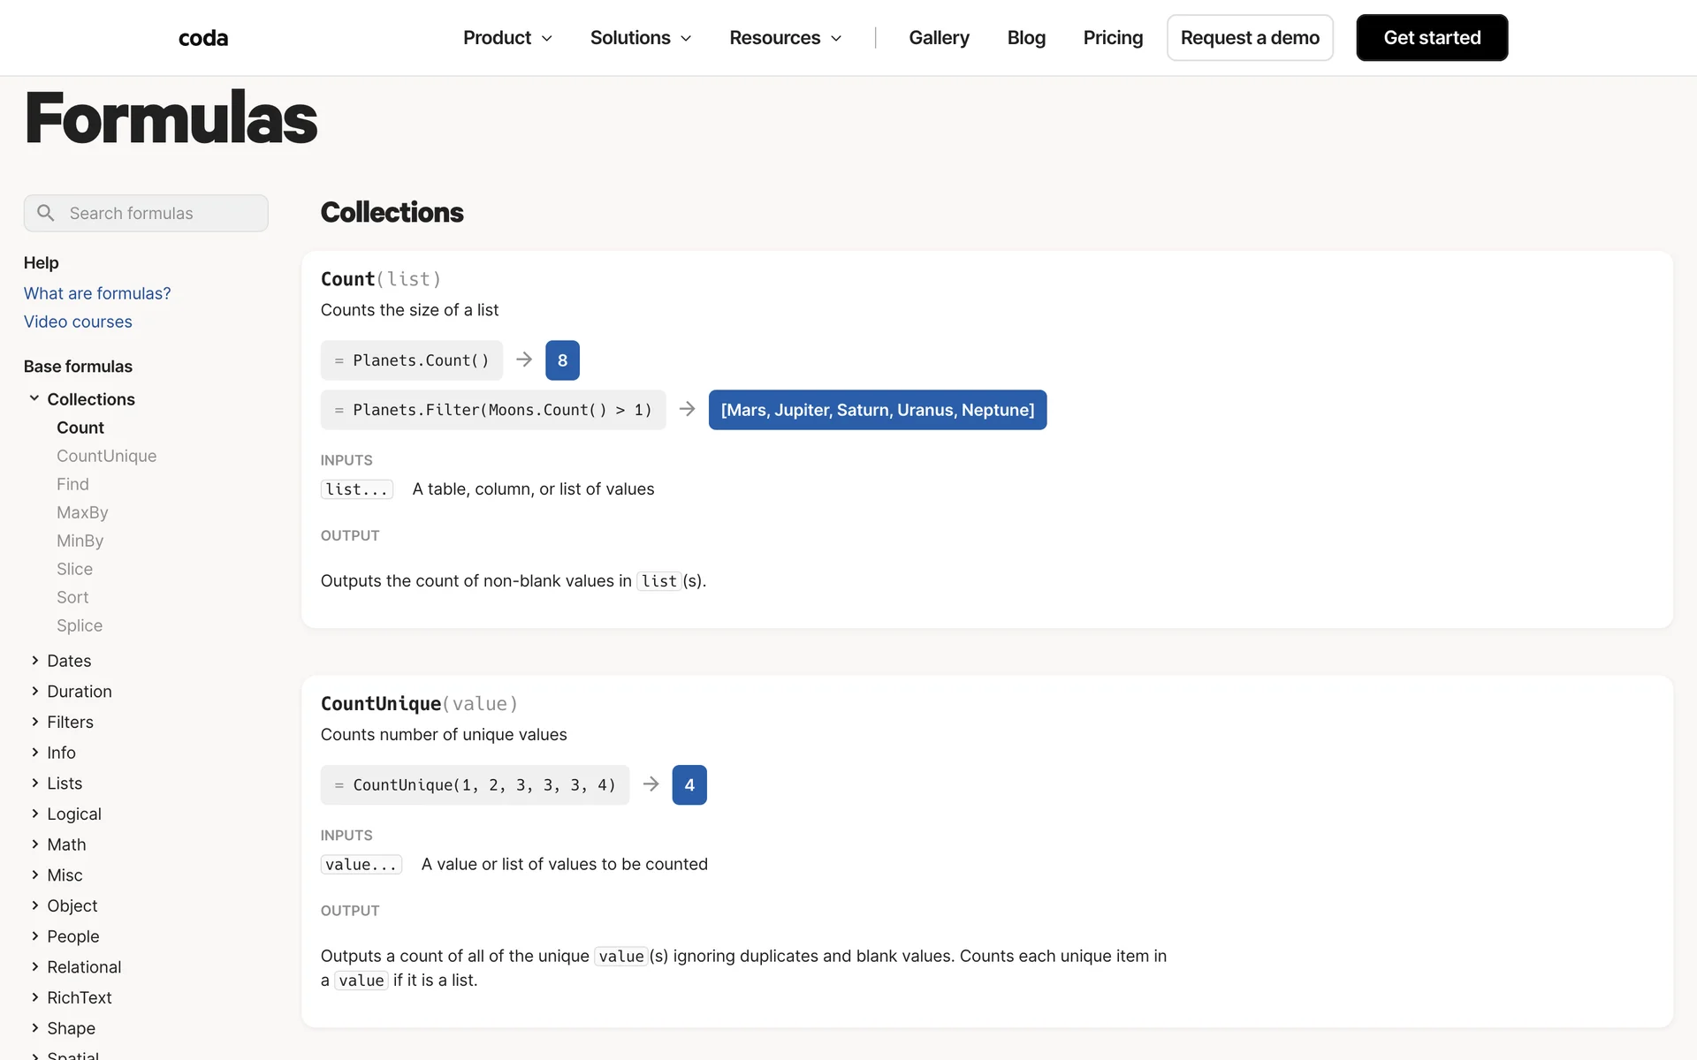Expand the Dates category
Image resolution: width=1697 pixels, height=1060 pixels.
pos(68,661)
